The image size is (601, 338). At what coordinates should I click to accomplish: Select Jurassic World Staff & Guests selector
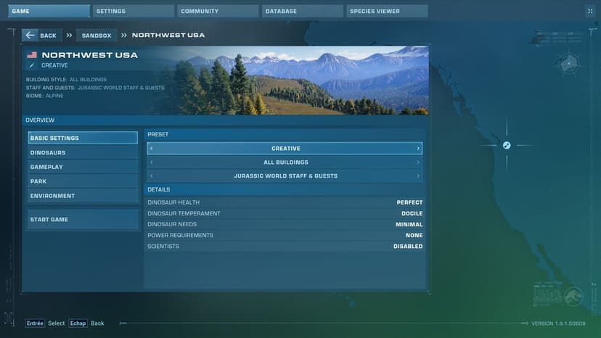285,176
